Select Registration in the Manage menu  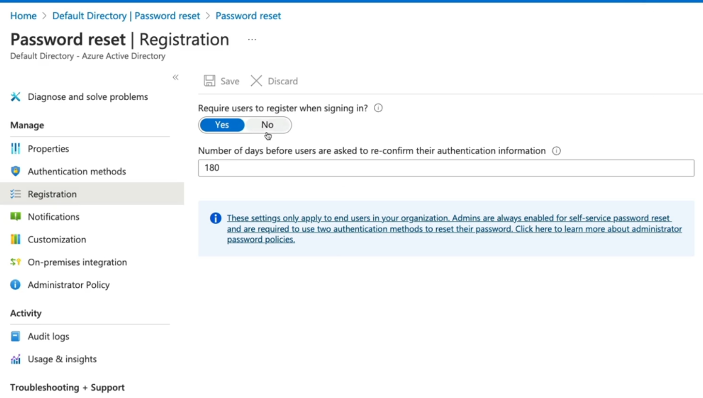point(52,194)
